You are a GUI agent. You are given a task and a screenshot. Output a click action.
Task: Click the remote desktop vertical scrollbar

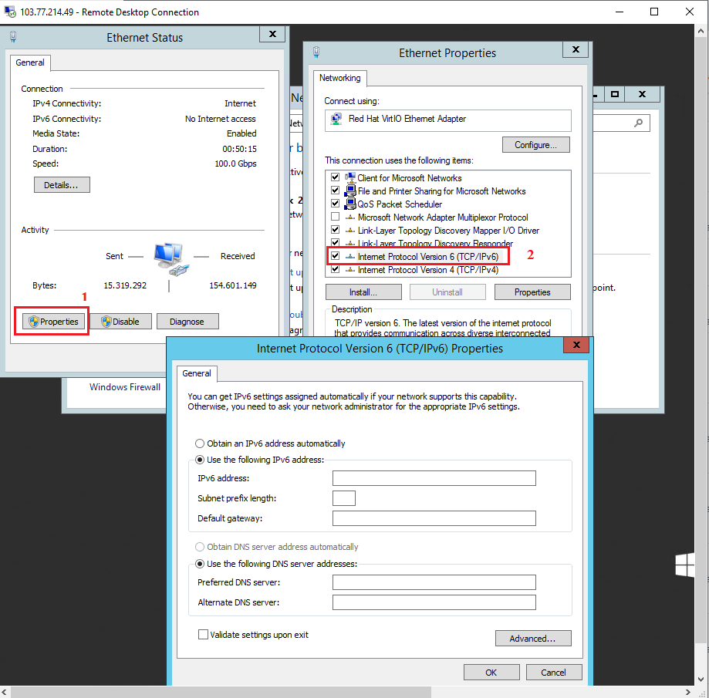[x=701, y=342]
